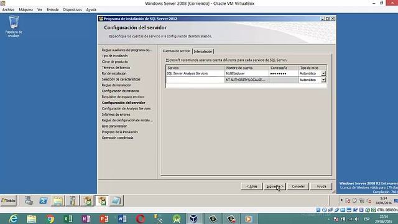Switch to Intercalación tab
Viewport: 398px width, 224px height.
coord(203,51)
